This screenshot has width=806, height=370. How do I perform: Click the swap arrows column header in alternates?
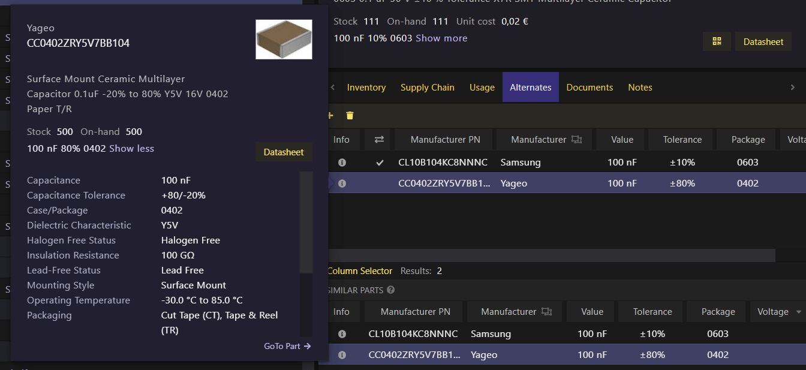pyautogui.click(x=379, y=140)
